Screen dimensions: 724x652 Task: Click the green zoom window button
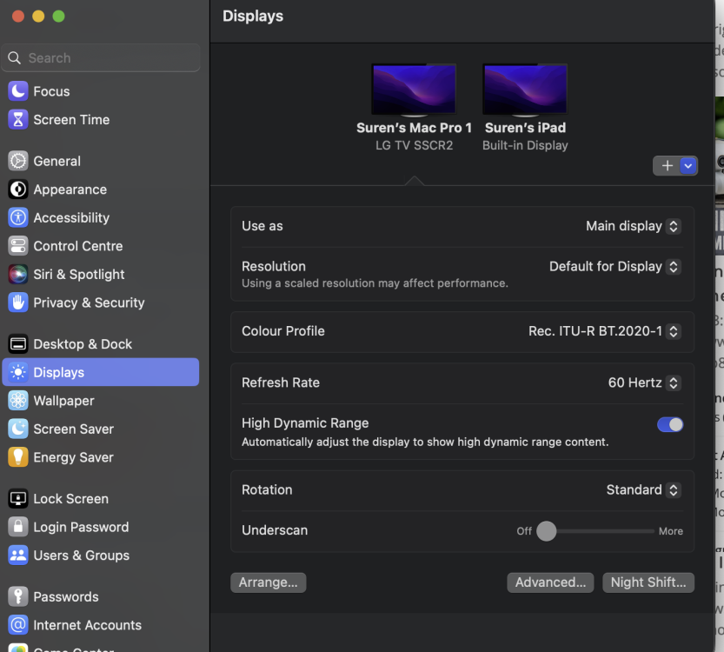click(58, 17)
